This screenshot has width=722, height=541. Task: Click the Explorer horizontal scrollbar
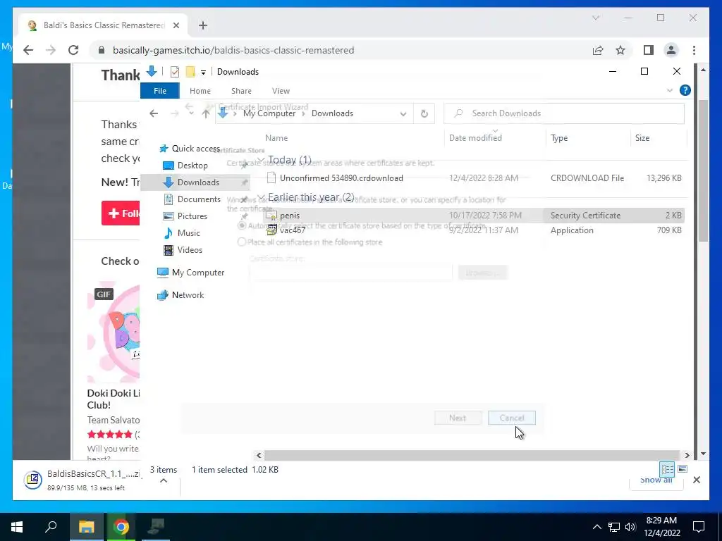click(x=472, y=455)
